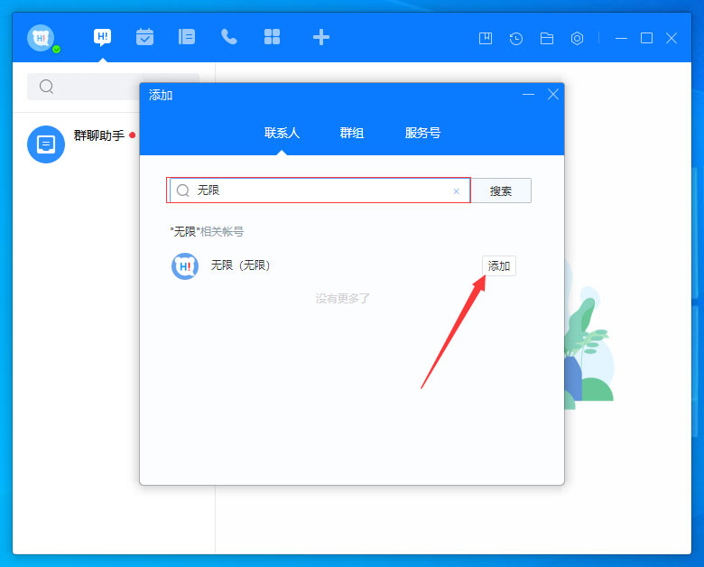This screenshot has height=567, width=704.
Task: Click the 群聊助手 blue avatar icon
Action: 46,144
